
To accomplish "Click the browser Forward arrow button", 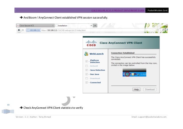I will (23, 30).
